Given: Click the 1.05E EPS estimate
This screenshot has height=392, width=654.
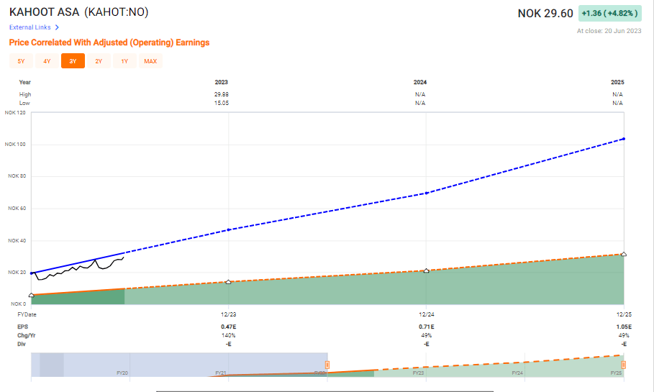Looking at the screenshot, I should coord(624,327).
